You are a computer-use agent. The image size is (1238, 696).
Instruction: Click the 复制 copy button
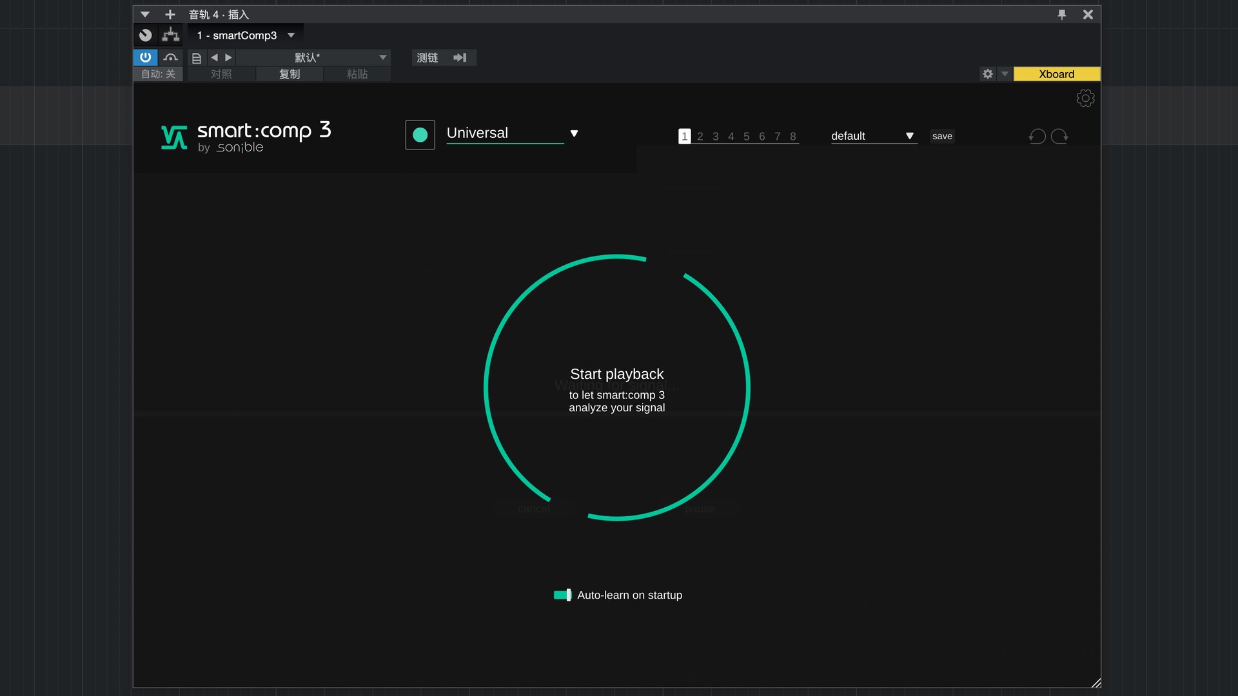tap(289, 74)
